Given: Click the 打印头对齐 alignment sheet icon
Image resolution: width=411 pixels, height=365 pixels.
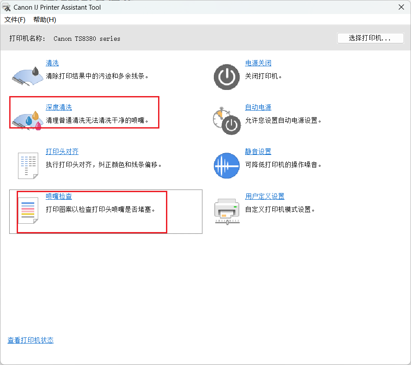Looking at the screenshot, I should point(28,165).
